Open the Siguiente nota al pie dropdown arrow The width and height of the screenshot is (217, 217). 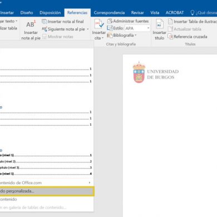tap(88, 29)
